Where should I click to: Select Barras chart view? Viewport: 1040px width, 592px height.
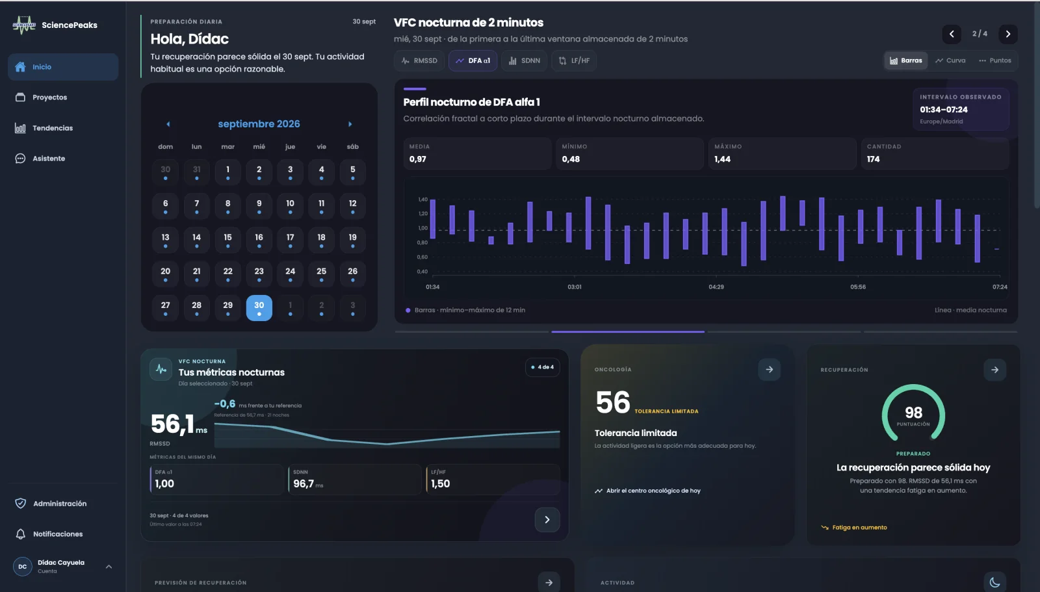tap(906, 60)
